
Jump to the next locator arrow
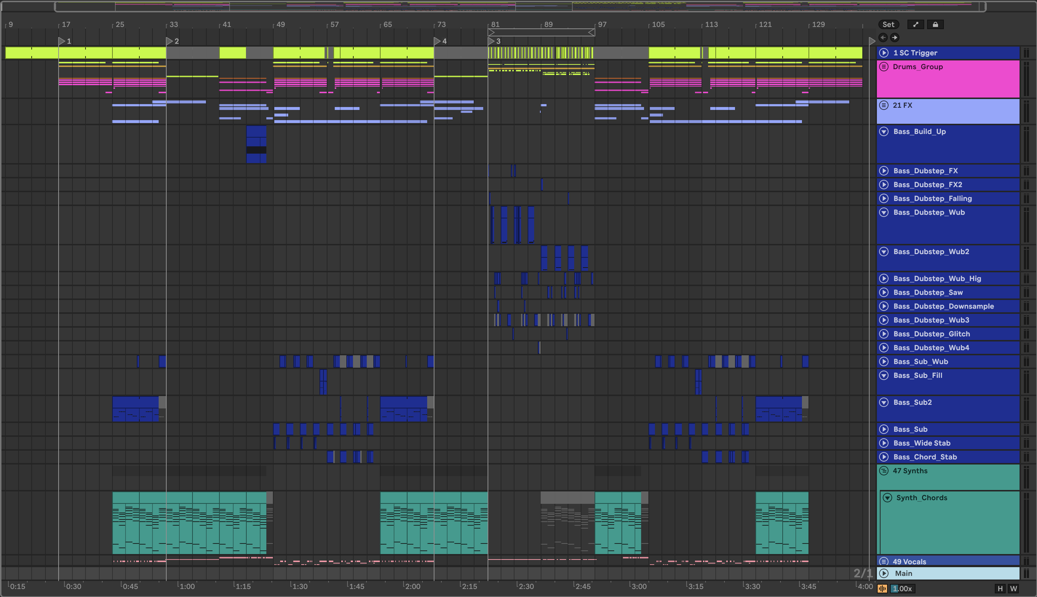click(895, 38)
